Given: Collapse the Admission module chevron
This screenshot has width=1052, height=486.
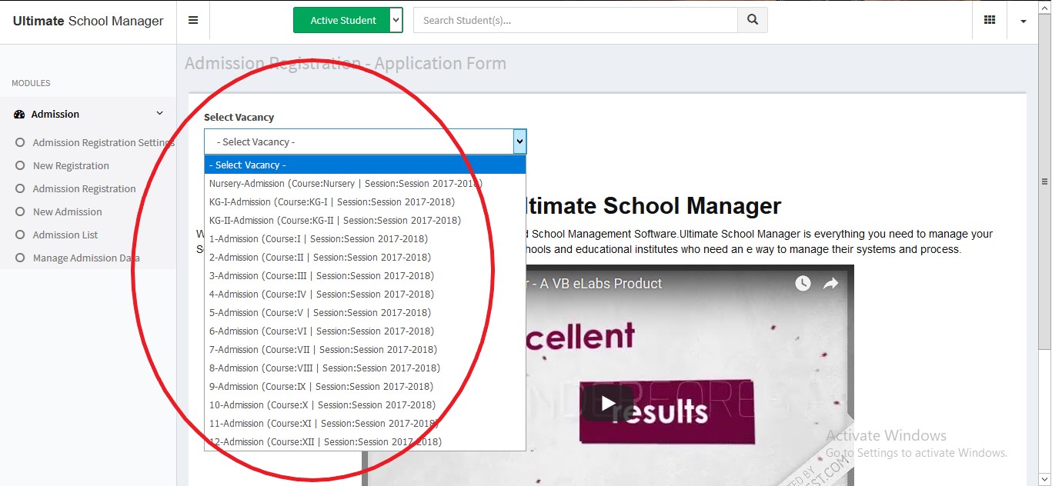Looking at the screenshot, I should click(x=160, y=114).
